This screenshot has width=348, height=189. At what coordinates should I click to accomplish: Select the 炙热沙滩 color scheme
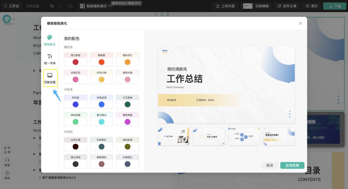pos(101,77)
